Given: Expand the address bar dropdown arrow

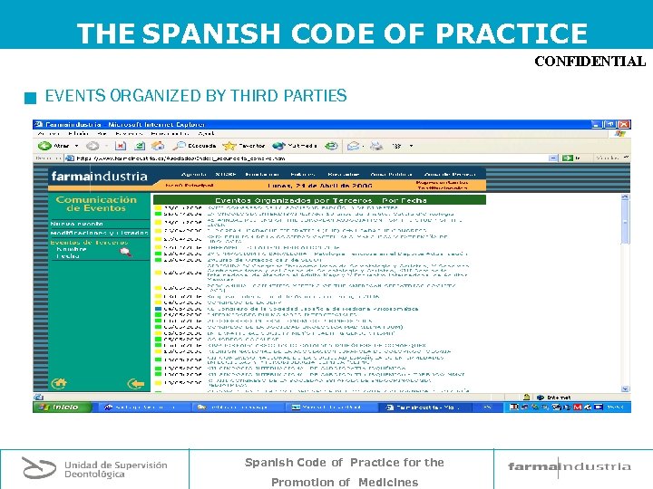Looking at the screenshot, I should pos(553,158).
